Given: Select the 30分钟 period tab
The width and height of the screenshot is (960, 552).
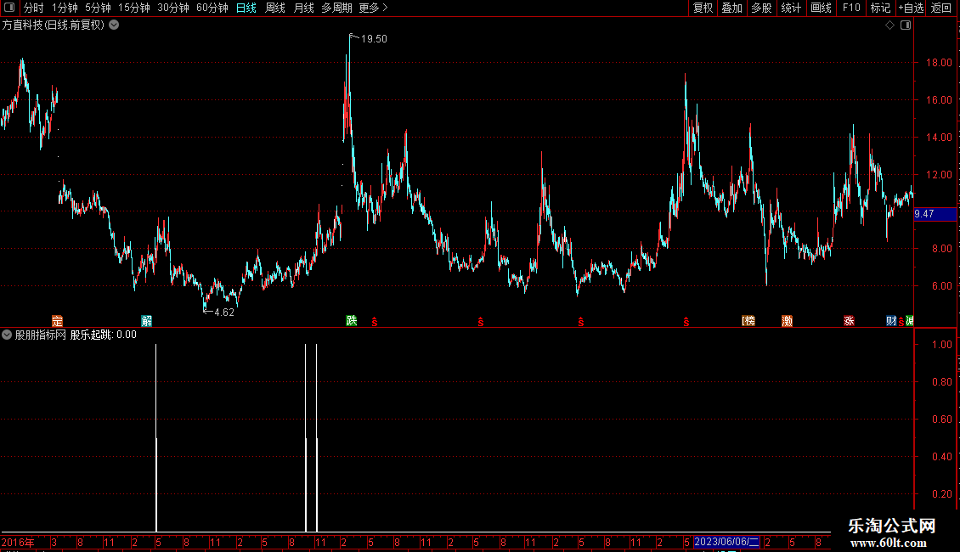Looking at the screenshot, I should tap(173, 8).
